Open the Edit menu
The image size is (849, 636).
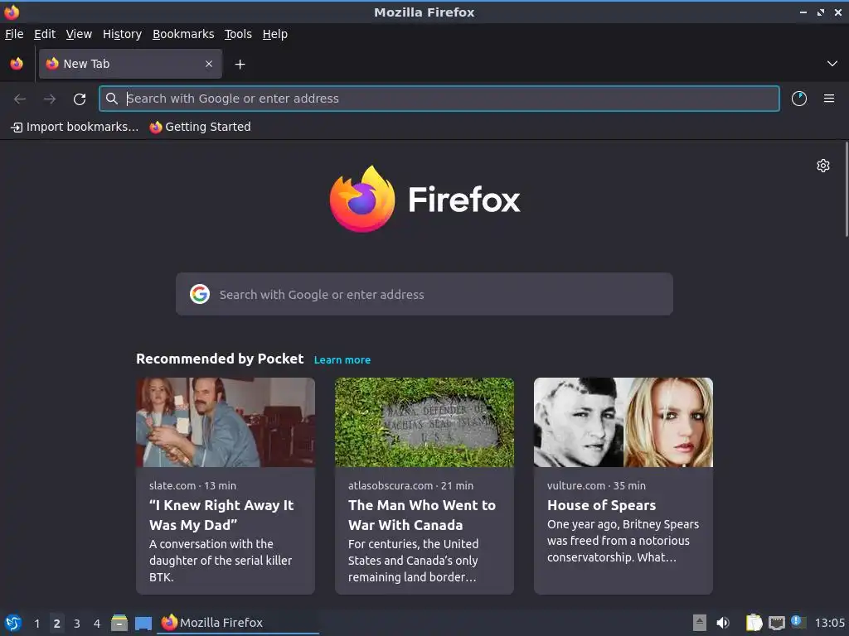[45, 34]
